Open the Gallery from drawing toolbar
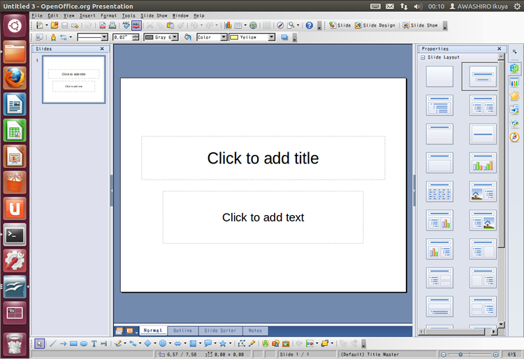 [x=286, y=344]
